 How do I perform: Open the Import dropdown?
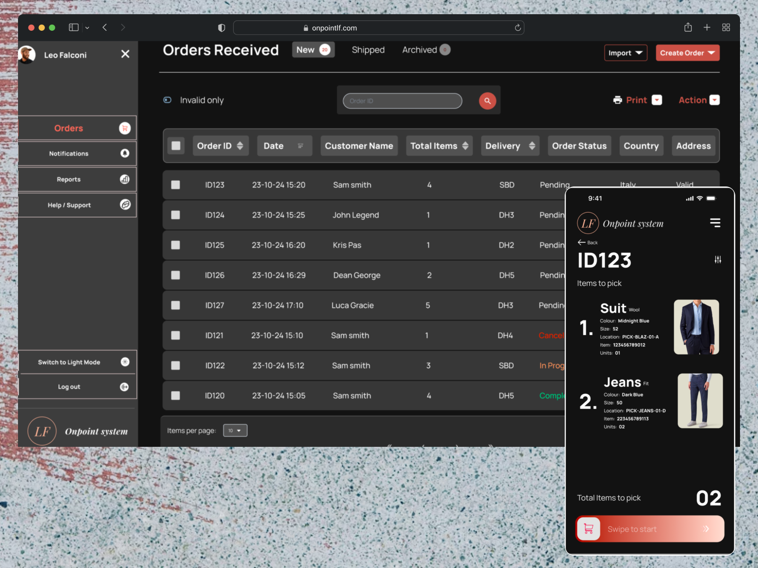625,53
